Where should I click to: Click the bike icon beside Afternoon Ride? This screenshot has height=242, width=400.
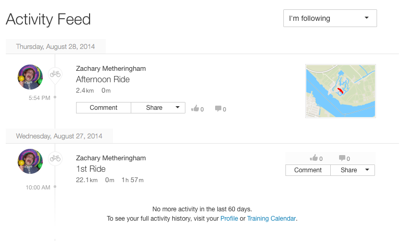tap(55, 74)
